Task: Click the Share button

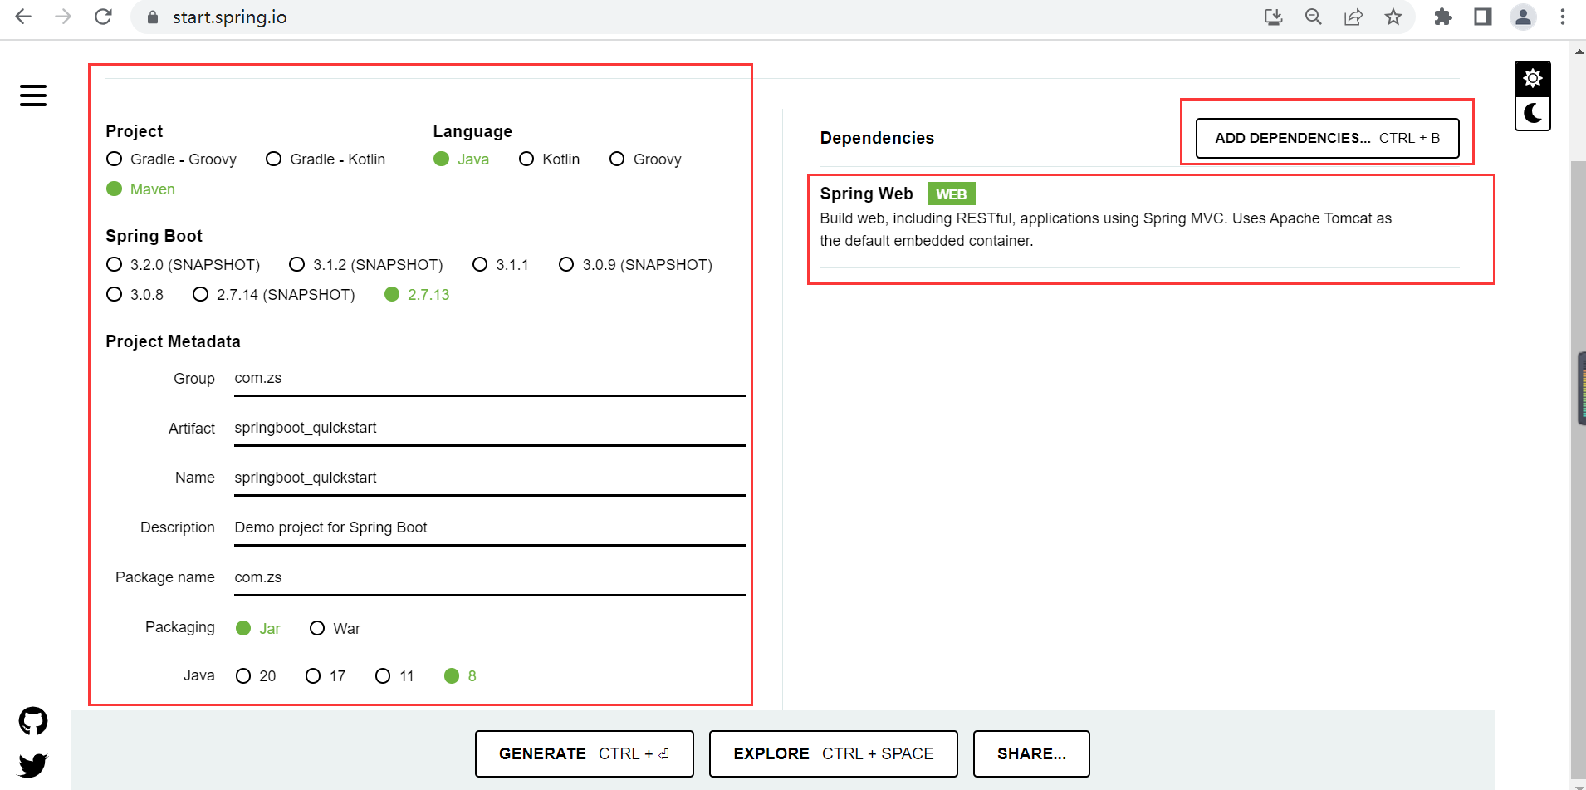Action: coord(1031,753)
